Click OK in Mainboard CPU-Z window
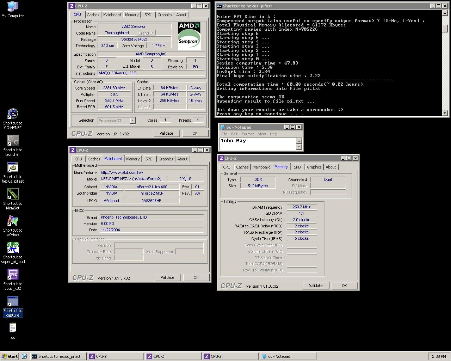The height and width of the screenshot is (361, 451). 196,277
